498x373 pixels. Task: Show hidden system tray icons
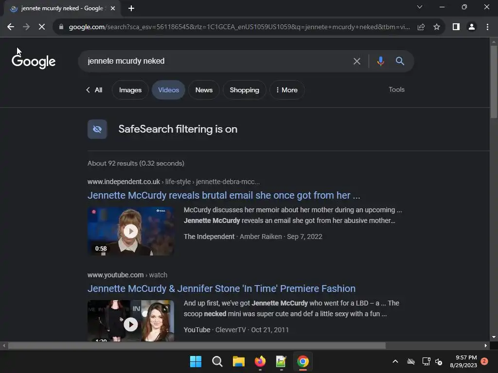point(395,361)
